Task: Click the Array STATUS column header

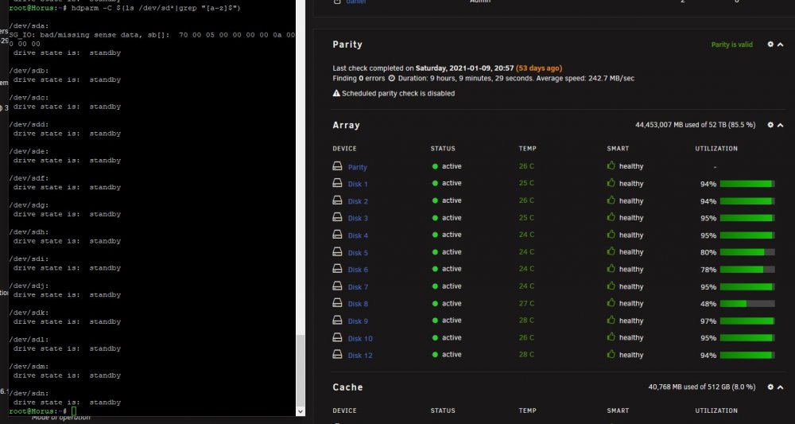Action: pyautogui.click(x=443, y=149)
